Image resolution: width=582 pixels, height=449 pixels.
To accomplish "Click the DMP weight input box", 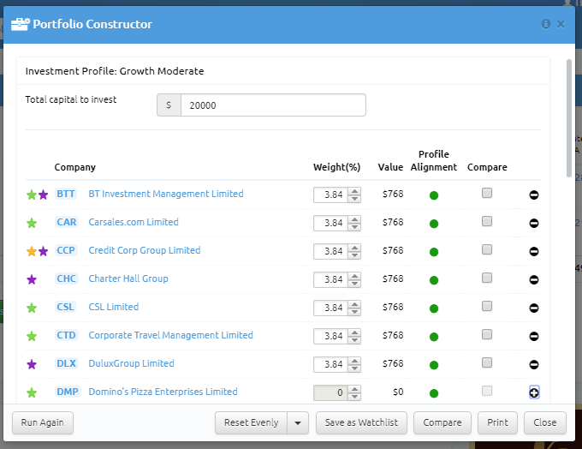I will pyautogui.click(x=330, y=392).
